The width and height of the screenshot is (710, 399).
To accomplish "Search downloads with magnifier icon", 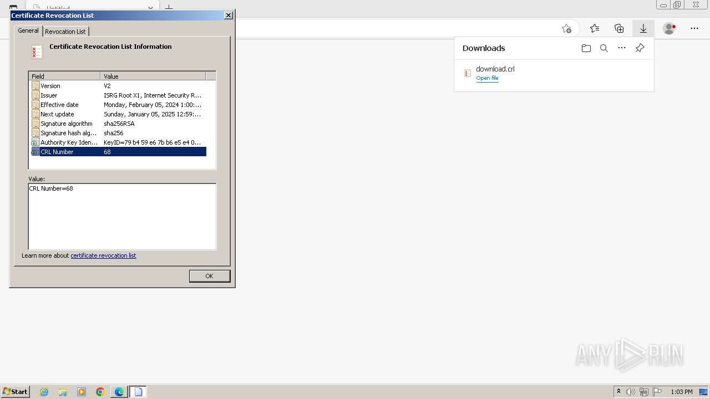I will point(604,48).
